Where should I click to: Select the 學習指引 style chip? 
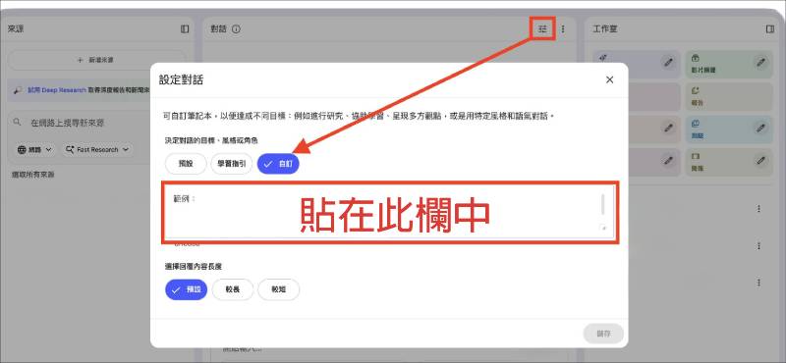point(231,164)
